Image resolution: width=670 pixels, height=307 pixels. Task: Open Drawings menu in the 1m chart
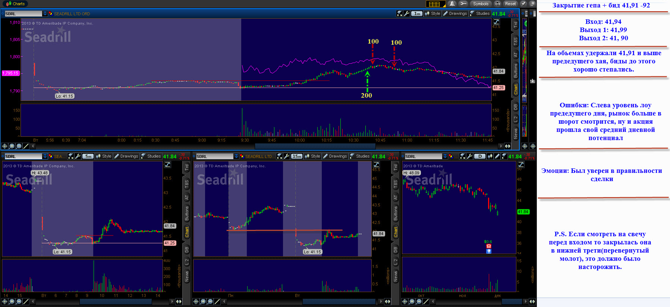pos(455,14)
